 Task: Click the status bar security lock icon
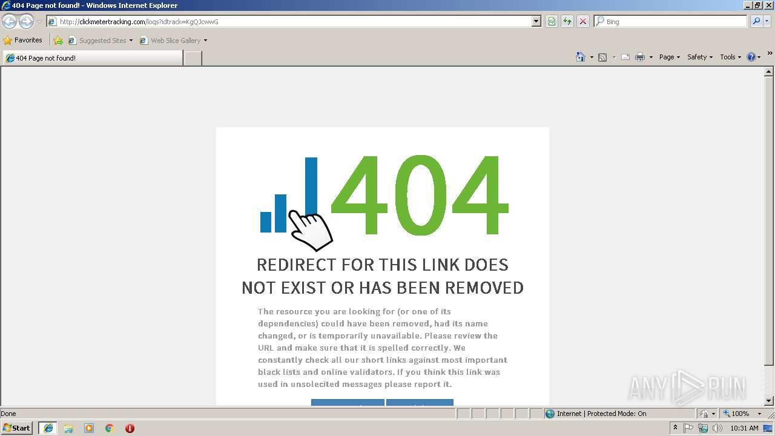pos(705,414)
